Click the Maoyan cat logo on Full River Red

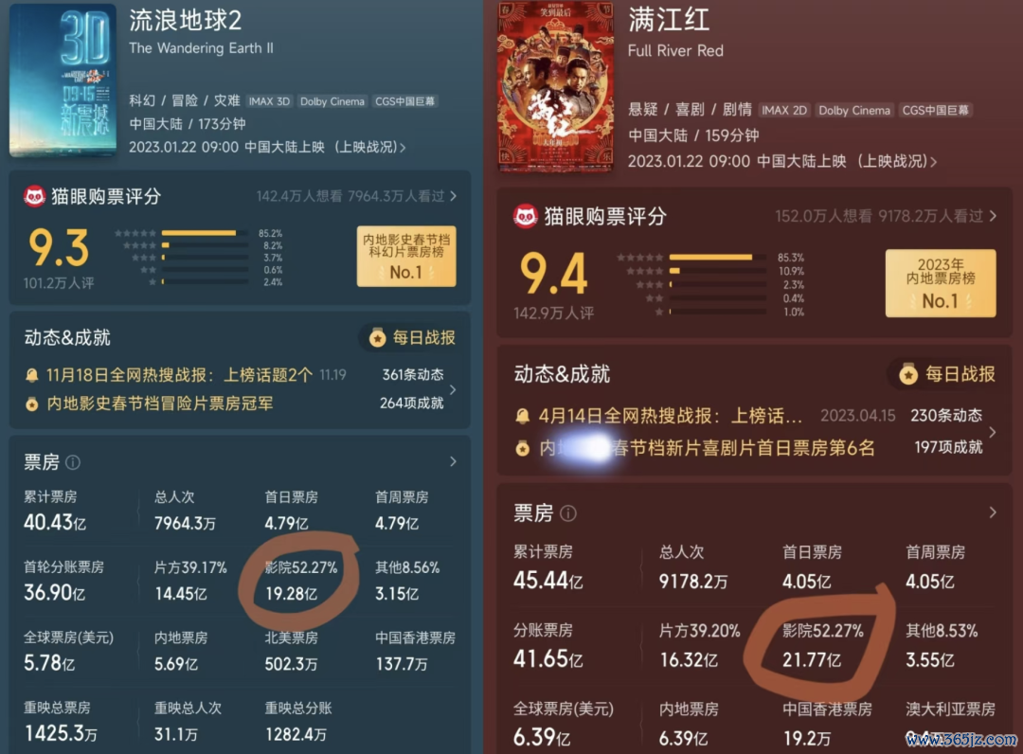click(525, 216)
